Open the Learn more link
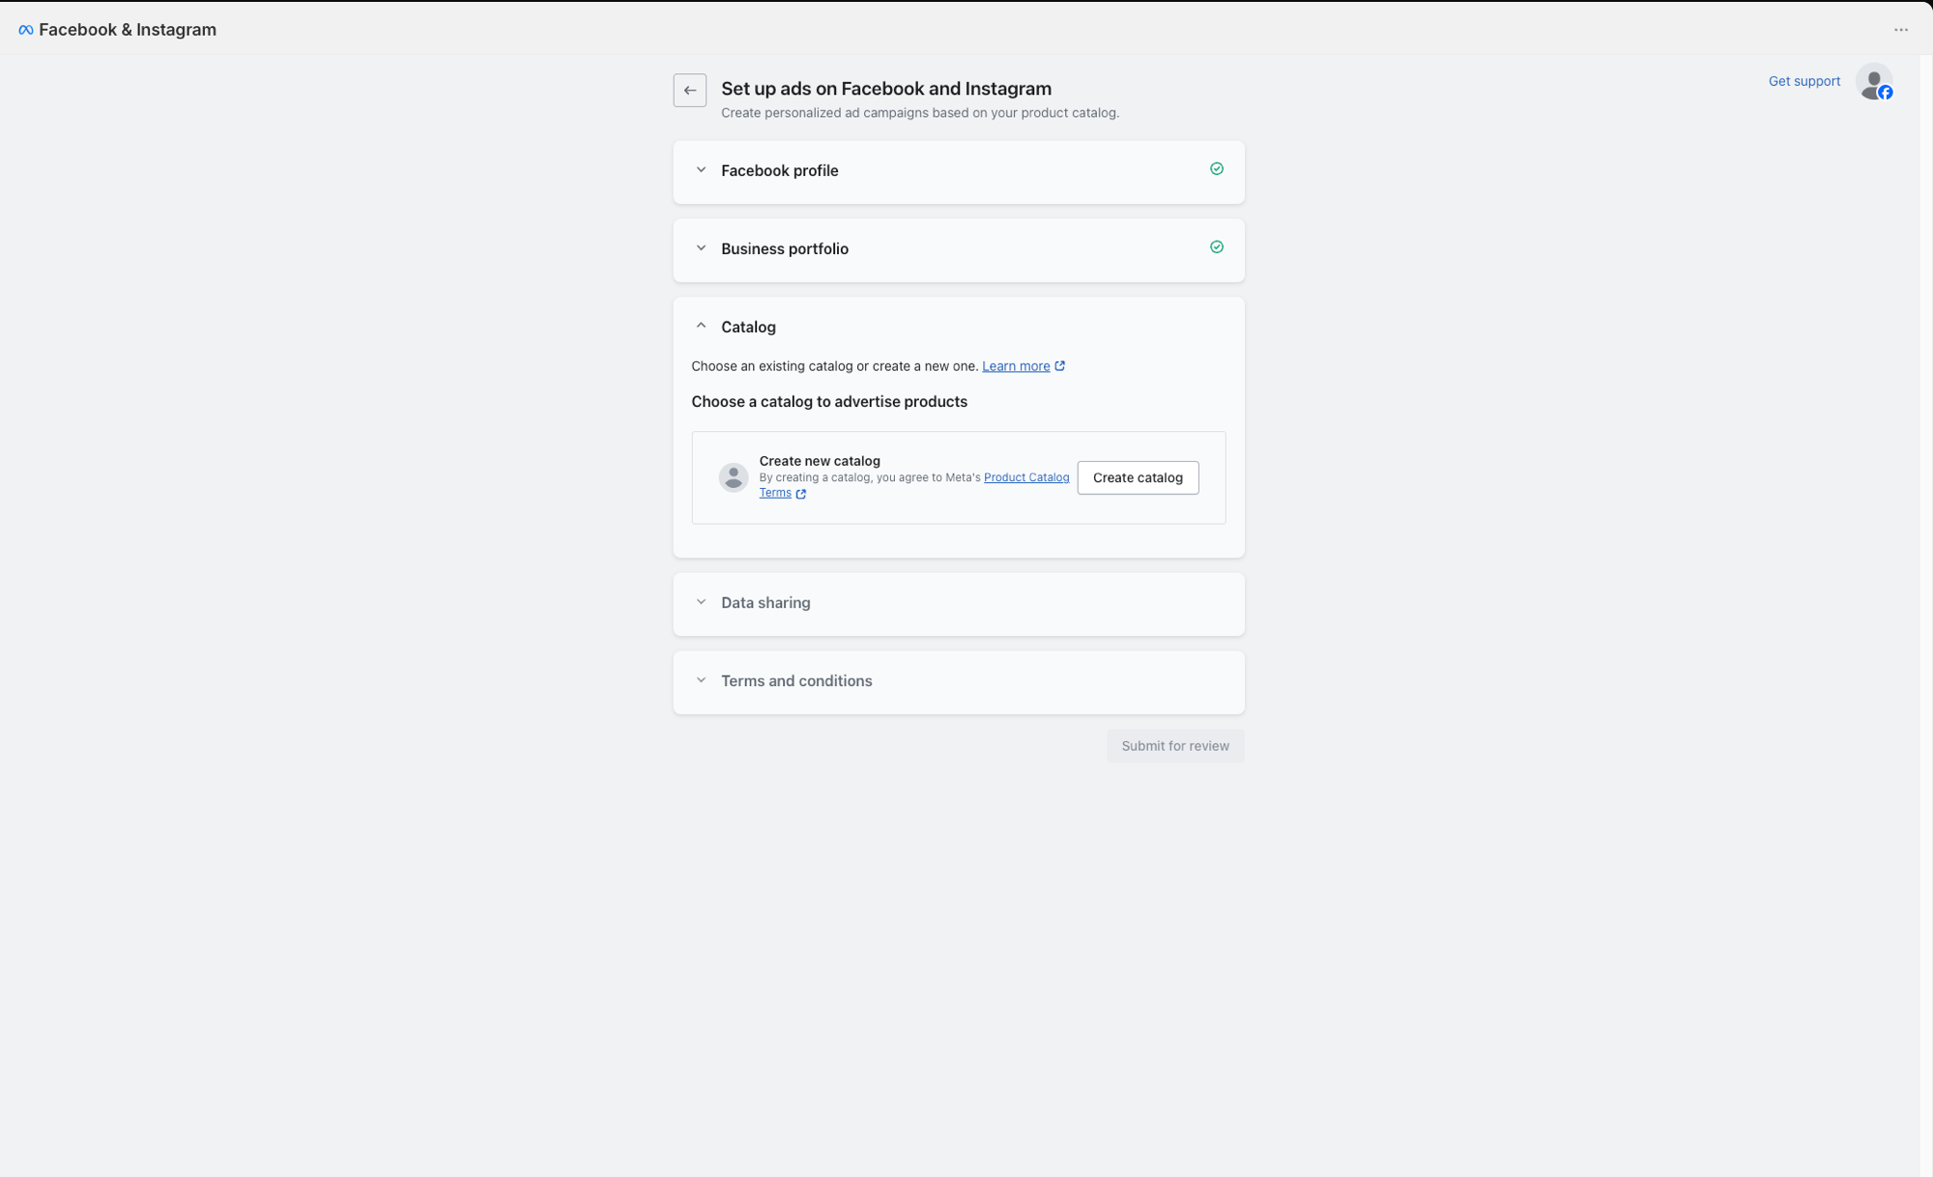The width and height of the screenshot is (1933, 1177). [x=1016, y=366]
